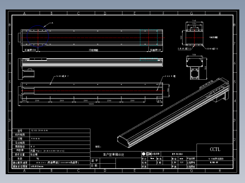Click the 重复定位精度 value cell
The height and width of the screenshot is (183, 245).
coord(60,167)
